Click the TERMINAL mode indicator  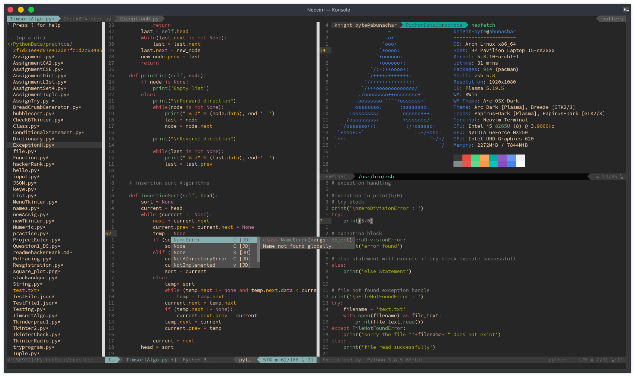click(334, 176)
